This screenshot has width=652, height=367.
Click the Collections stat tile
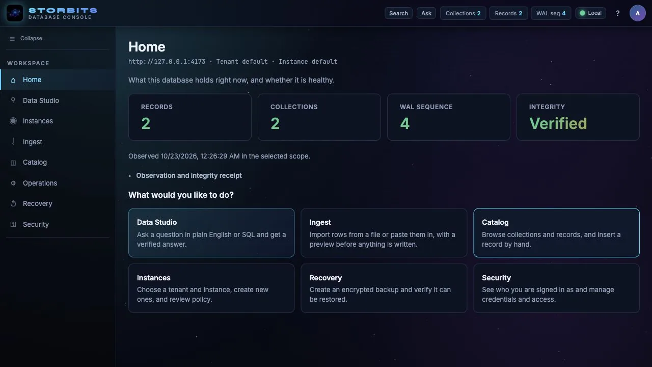(319, 117)
